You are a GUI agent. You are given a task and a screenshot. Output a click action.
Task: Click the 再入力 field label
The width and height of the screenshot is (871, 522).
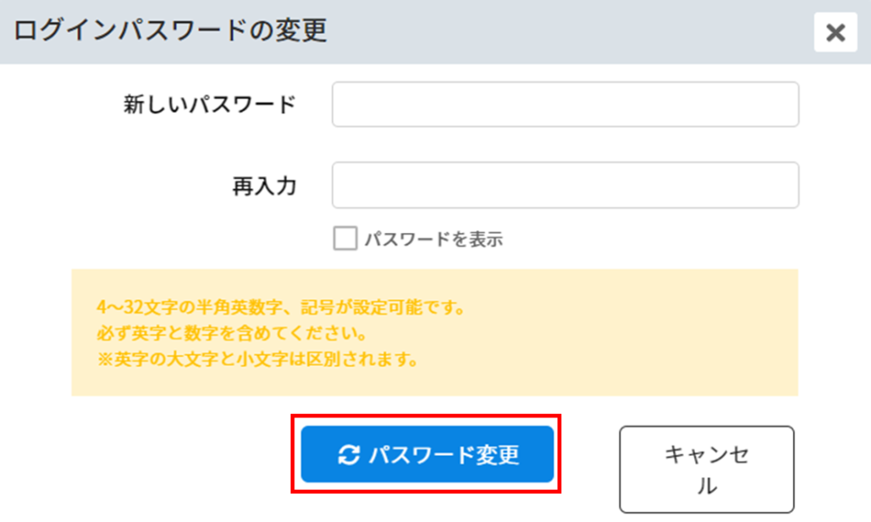(x=264, y=186)
